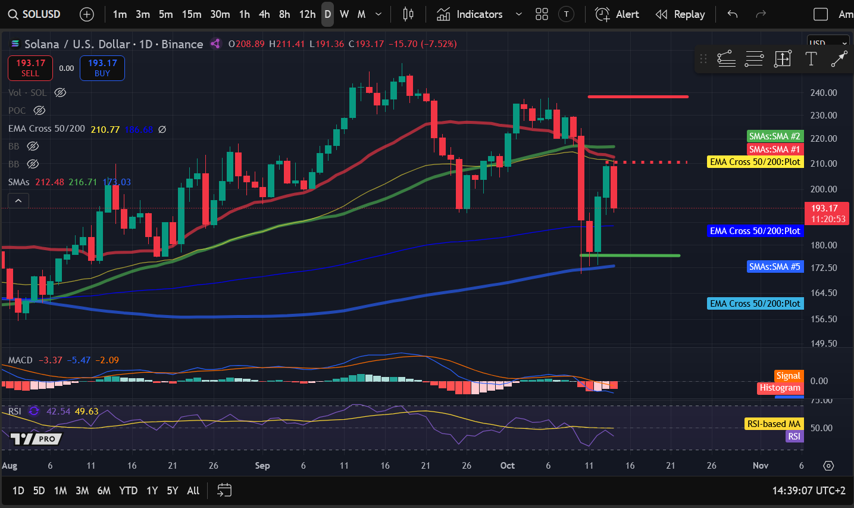854x508 pixels.
Task: Select the horizontal lines drawing tool
Action: [x=754, y=58]
